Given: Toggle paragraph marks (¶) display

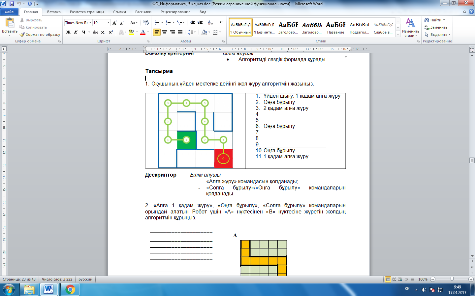Looking at the screenshot, I should coord(221,23).
